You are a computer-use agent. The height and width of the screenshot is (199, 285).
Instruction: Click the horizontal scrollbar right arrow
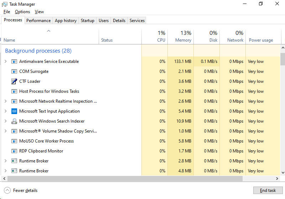[277, 178]
